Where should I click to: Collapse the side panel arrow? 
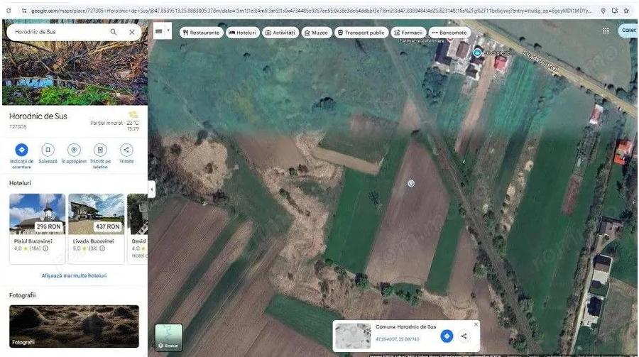pos(151,190)
